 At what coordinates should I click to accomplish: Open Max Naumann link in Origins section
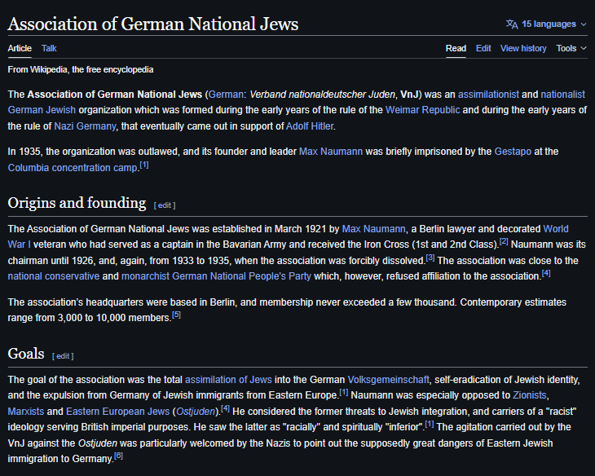pyautogui.click(x=374, y=229)
